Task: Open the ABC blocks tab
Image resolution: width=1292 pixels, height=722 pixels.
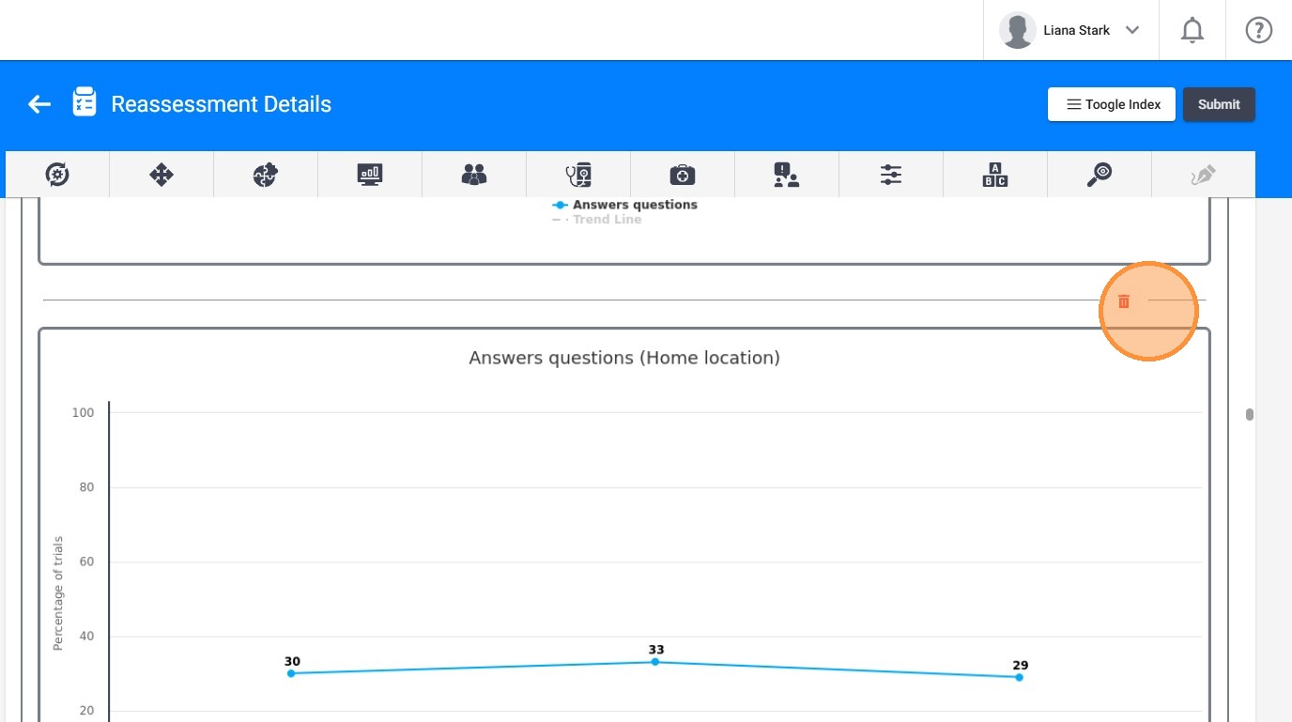Action: [995, 174]
